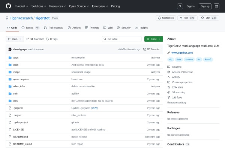Screen dimensions: 225x148
Task: Click the nlp topic tag
Action: click(x=171, y=60)
